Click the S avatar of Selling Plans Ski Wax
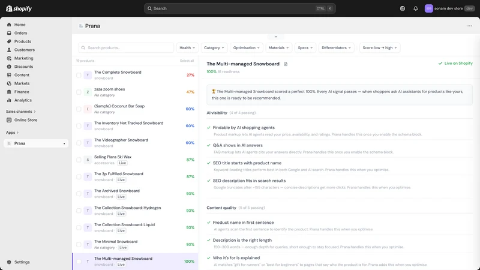 point(88,160)
